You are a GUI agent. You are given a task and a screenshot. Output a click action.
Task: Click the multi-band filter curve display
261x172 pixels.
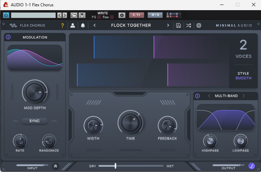click(x=226, y=117)
